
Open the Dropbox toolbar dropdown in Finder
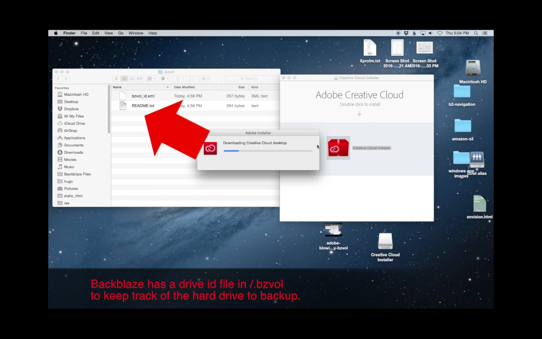205,78
